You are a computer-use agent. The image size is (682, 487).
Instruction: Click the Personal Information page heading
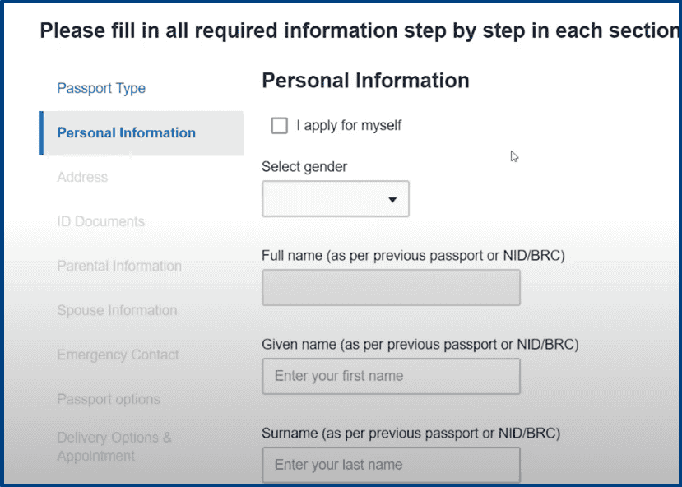coord(364,81)
